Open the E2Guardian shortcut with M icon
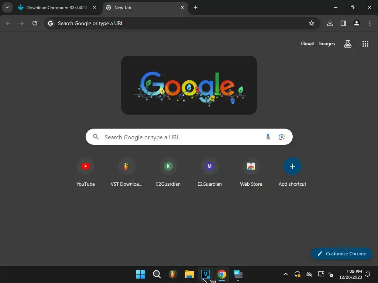Viewport: 378px width, 283px height. tap(210, 172)
